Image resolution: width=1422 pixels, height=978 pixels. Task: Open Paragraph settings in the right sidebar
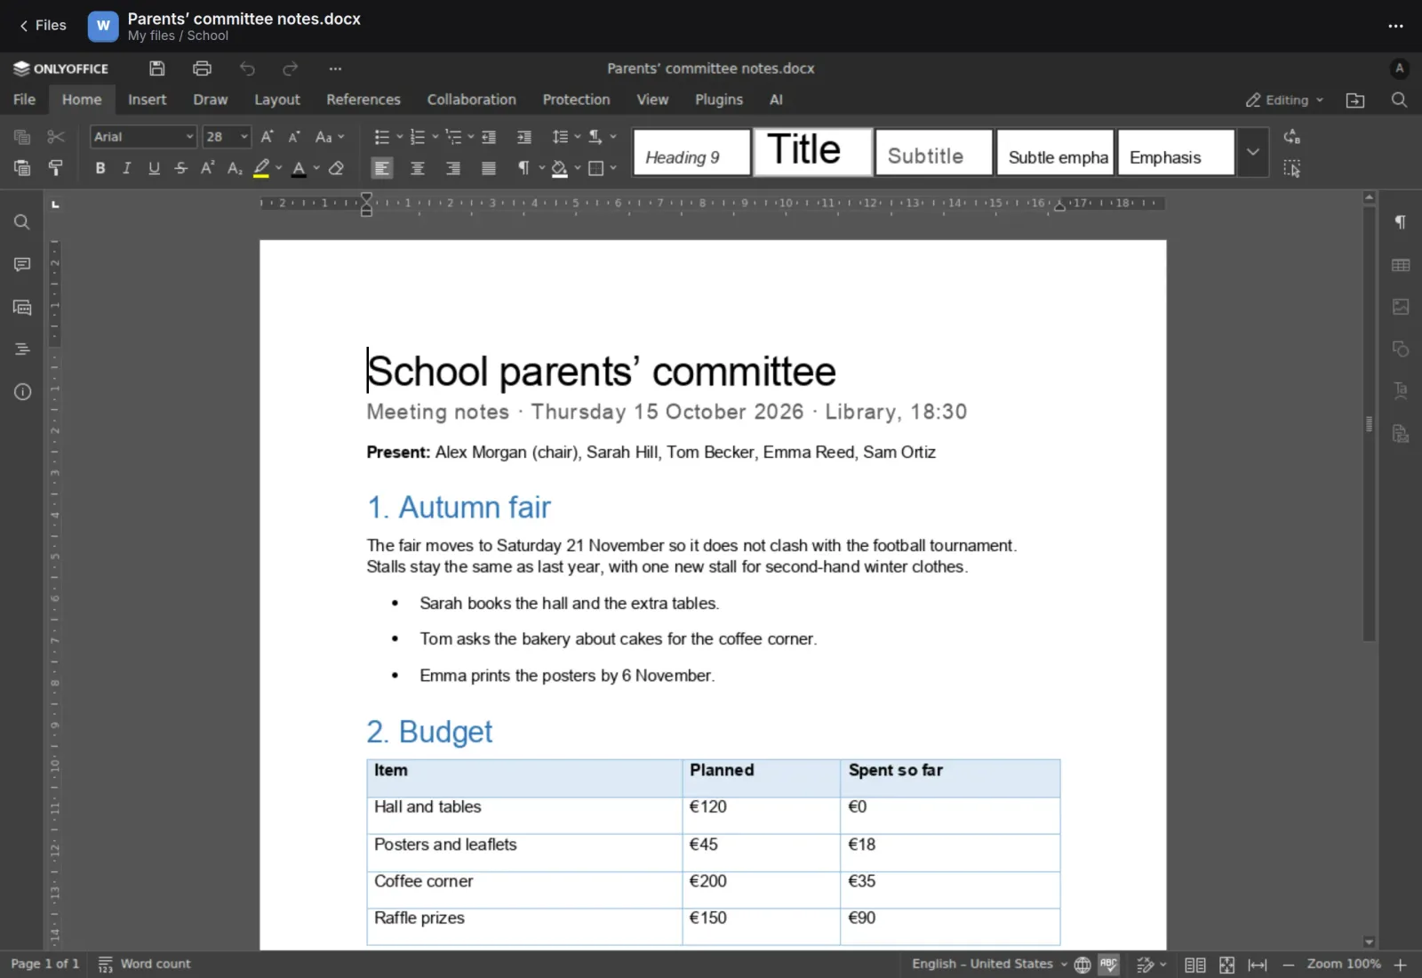point(1401,222)
